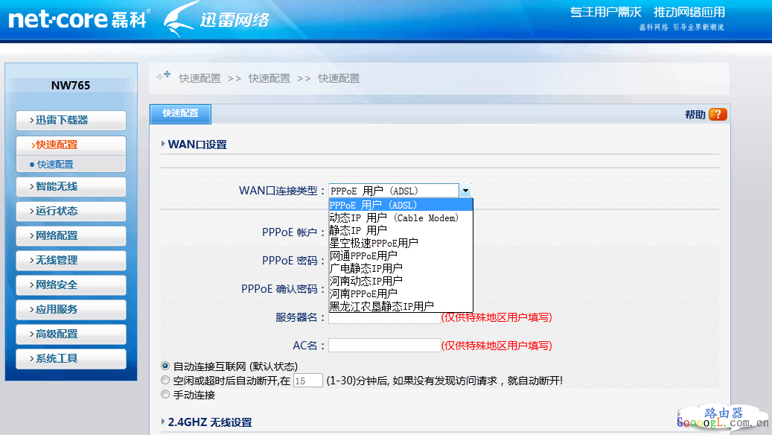The image size is (772, 435).
Task: Click the 快速配置 sub-item link in sidebar
Action: tap(56, 165)
